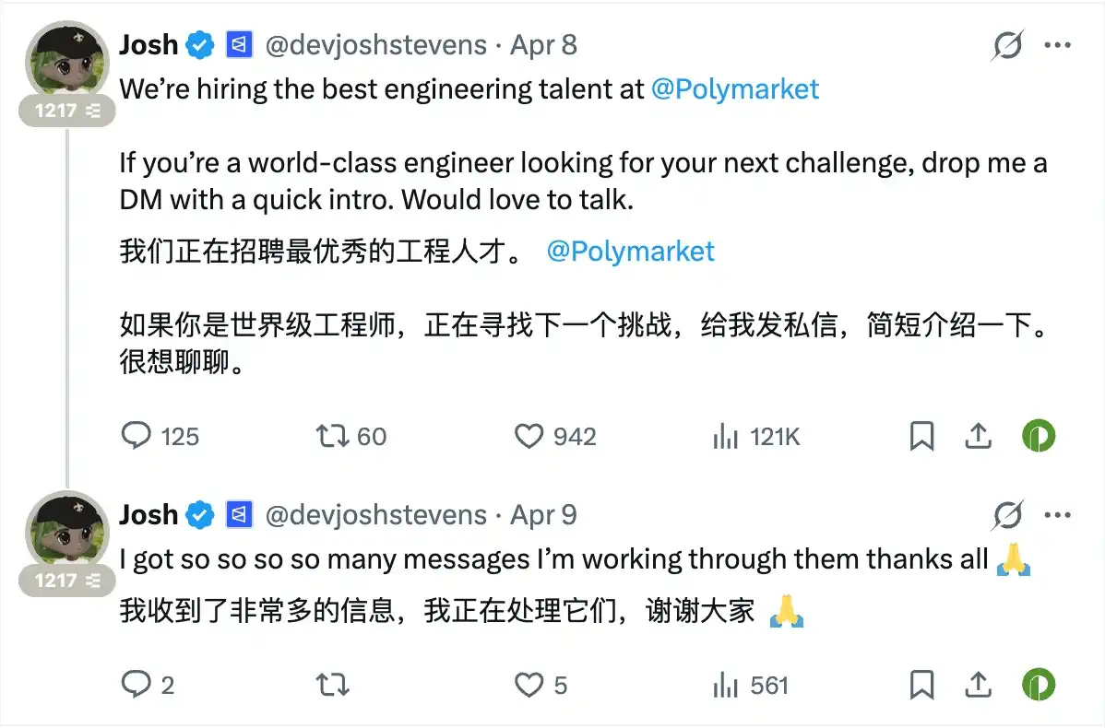1105x728 pixels.
Task: Click the 1217 badge under first avatar
Action: click(68, 111)
